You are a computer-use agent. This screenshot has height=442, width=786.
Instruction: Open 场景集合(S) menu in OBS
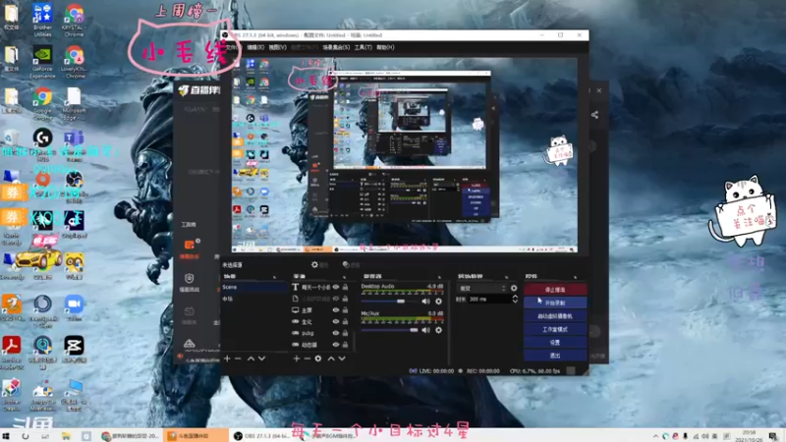pos(336,47)
